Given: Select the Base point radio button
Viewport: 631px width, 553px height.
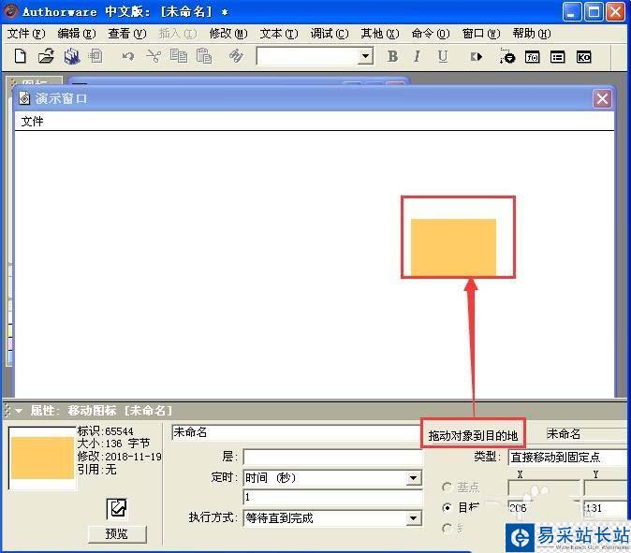Looking at the screenshot, I should coord(447,488).
